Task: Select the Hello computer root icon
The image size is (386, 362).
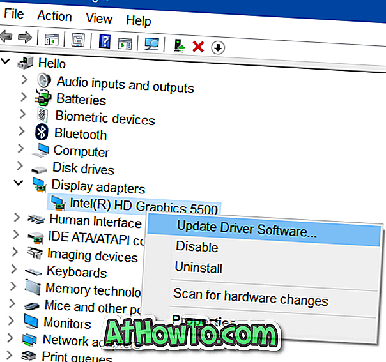Action: tap(25, 62)
